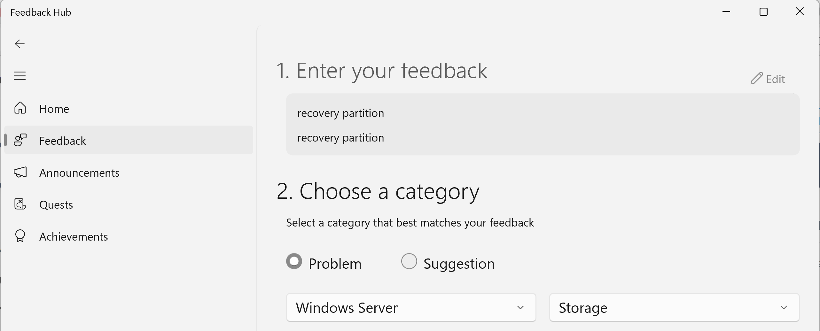820x331 pixels.
Task: Click the Feedback Hub maximize control
Action: [x=763, y=12]
